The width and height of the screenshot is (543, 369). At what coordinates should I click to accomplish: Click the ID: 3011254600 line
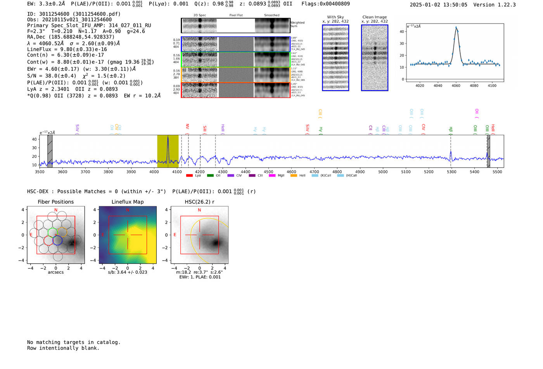pyautogui.click(x=74, y=14)
